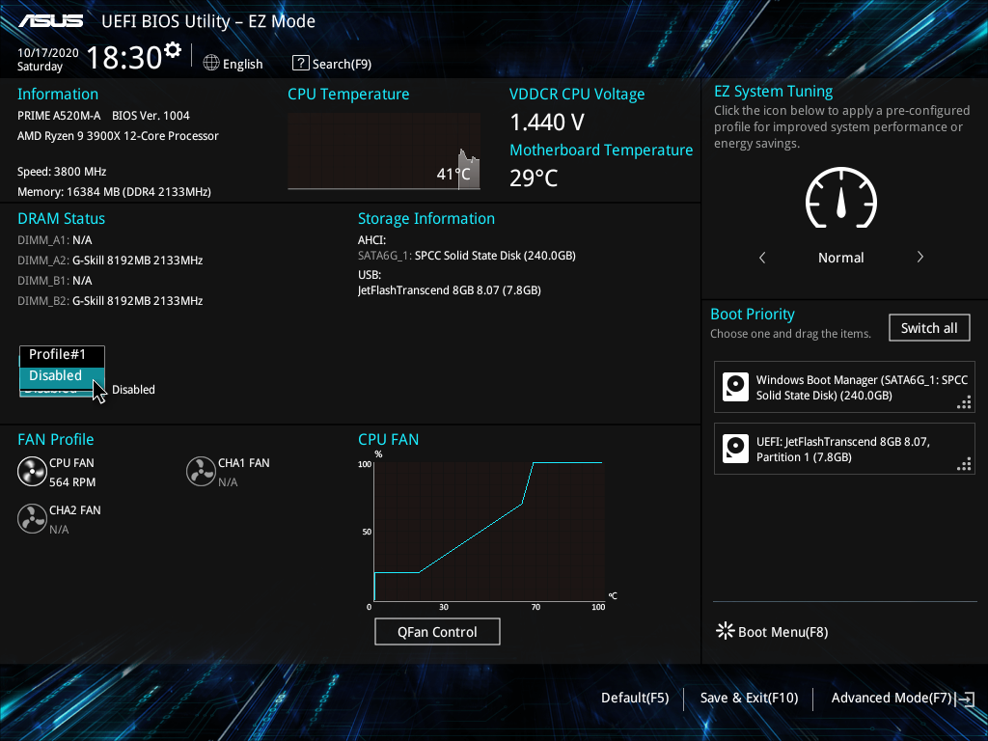Click the EZ System Tuning speedometer icon
This screenshot has height=741, width=988.
click(x=841, y=198)
